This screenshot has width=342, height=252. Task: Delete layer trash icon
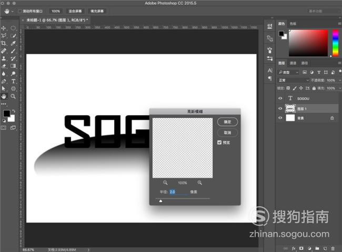(333, 248)
